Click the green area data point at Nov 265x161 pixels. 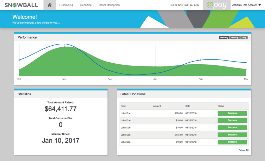[64, 47]
